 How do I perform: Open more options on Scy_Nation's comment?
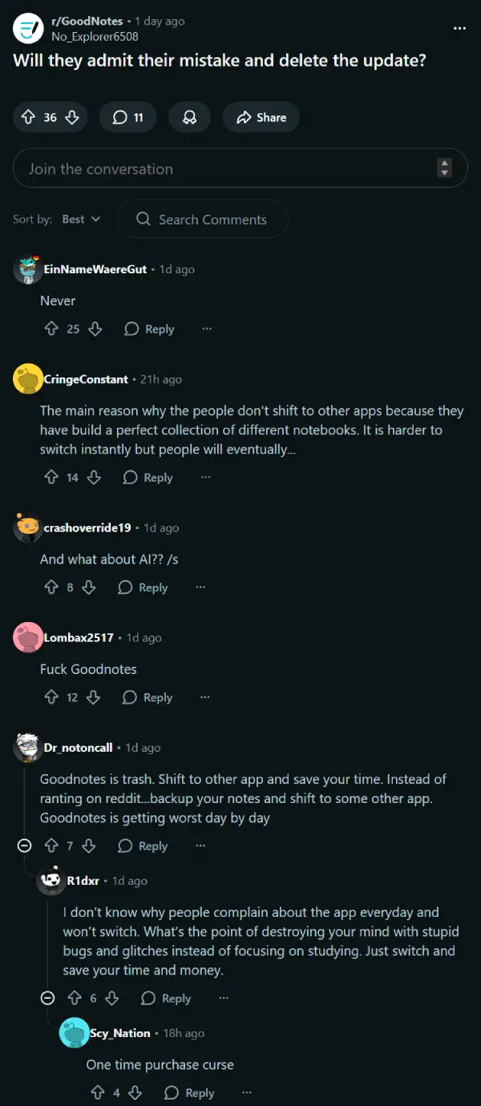coord(246,1092)
